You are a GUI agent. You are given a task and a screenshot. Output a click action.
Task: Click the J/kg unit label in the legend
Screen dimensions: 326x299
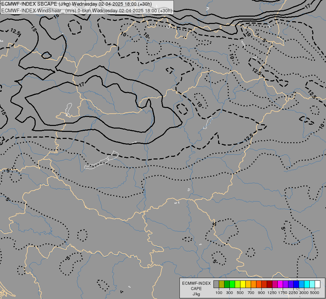(196, 294)
